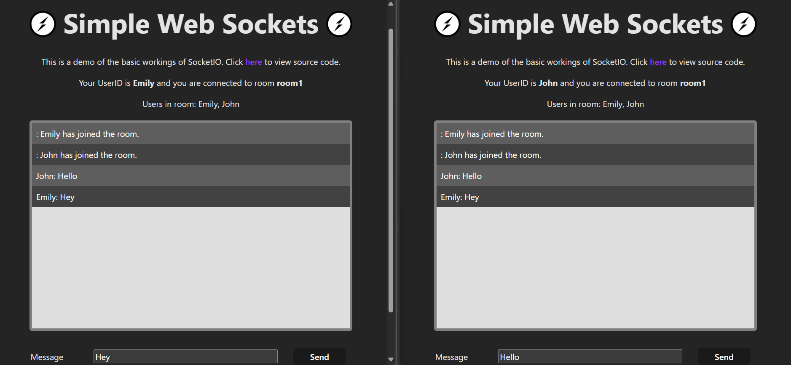Click the vertical scrollbar thumb in Emily's pane
This screenshot has height=365, width=791.
tap(391, 171)
